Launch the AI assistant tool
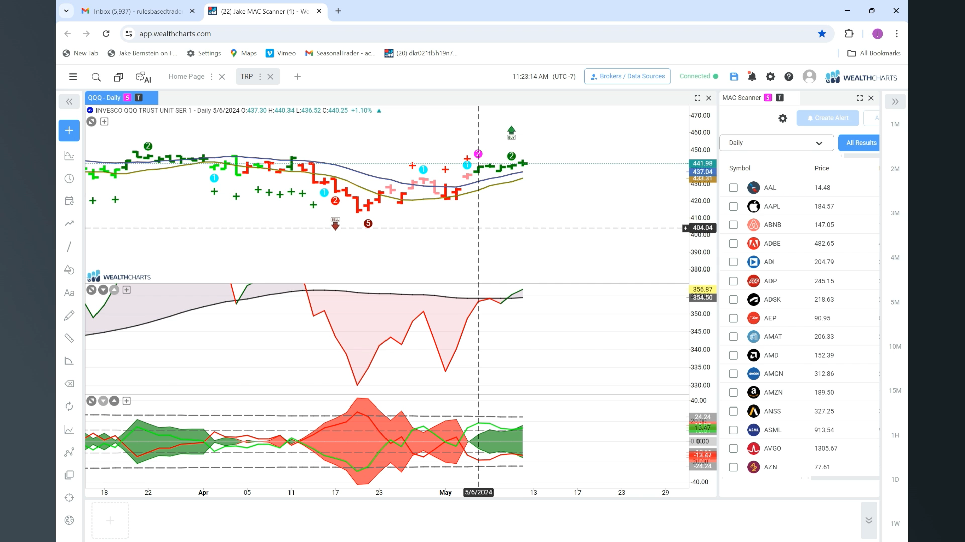Screen dimensions: 965x542 tap(143, 77)
